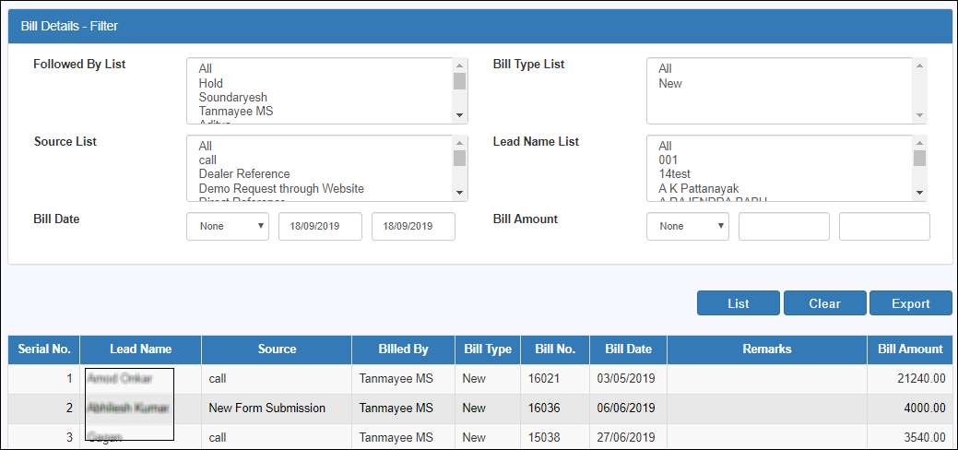
Task: Click the first Bill Amount value field
Action: coord(784,226)
